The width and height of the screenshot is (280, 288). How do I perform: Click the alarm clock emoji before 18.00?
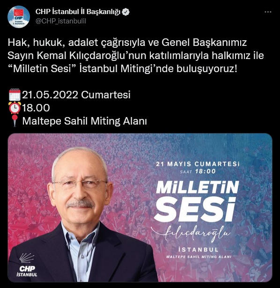click(15, 108)
